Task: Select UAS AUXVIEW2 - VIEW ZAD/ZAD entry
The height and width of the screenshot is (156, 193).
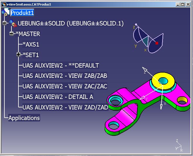Action: click(65, 107)
